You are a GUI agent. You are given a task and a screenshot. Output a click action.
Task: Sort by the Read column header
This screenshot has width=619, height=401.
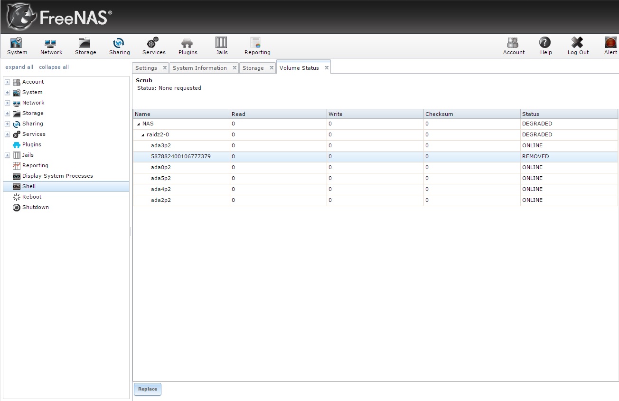click(x=278, y=114)
